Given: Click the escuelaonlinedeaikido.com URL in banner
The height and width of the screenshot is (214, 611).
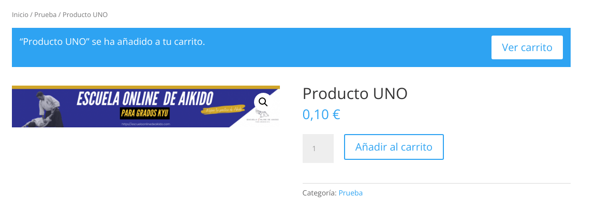Looking at the screenshot, I should 146,124.
